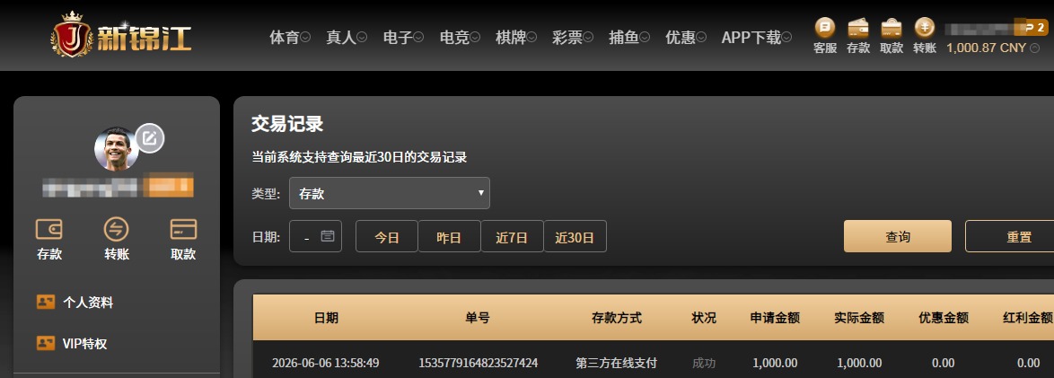Click the 日期 column header
Screen dimensions: 1054x378
click(x=326, y=318)
